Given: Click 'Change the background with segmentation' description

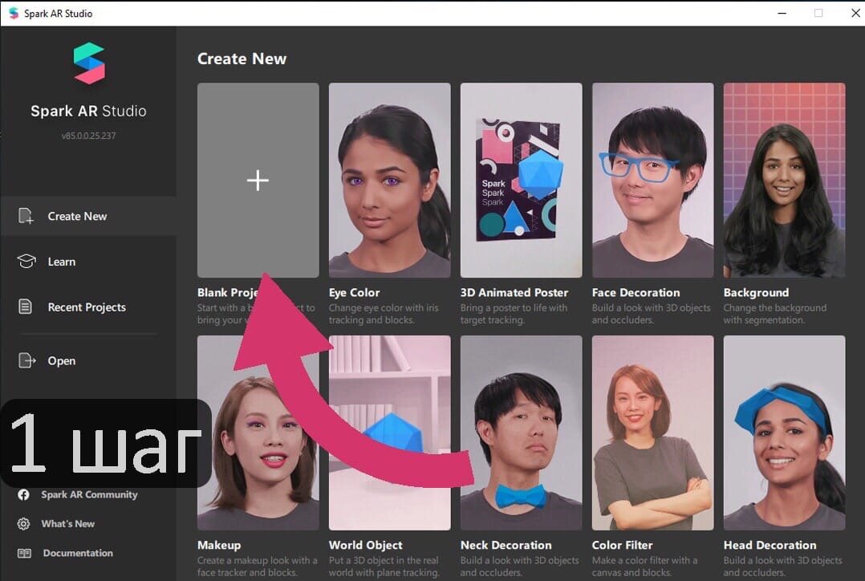Looking at the screenshot, I should [775, 314].
